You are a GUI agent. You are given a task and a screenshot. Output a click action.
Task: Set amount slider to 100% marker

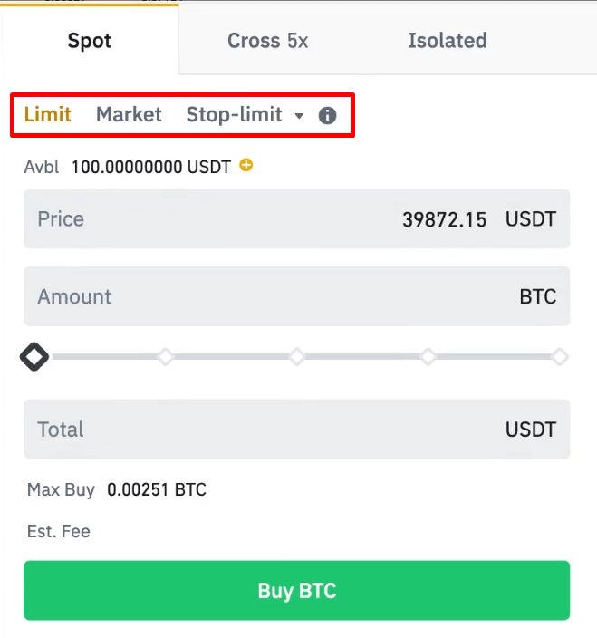pos(560,357)
